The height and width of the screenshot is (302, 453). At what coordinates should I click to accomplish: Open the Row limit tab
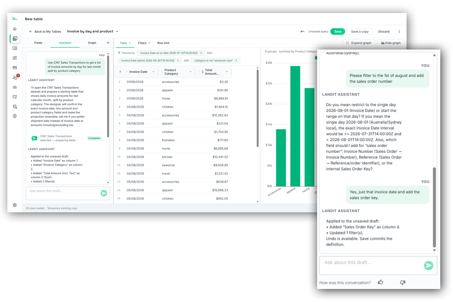[163, 43]
